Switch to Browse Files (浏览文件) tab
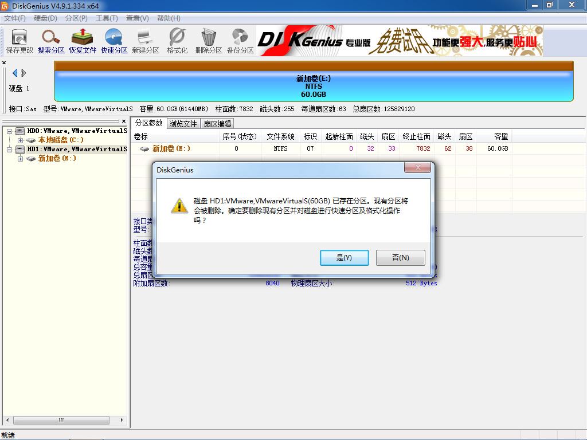Screen dimensions: 587x440 click(x=183, y=124)
